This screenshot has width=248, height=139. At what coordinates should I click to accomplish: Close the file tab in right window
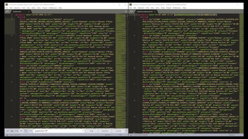click(x=155, y=12)
